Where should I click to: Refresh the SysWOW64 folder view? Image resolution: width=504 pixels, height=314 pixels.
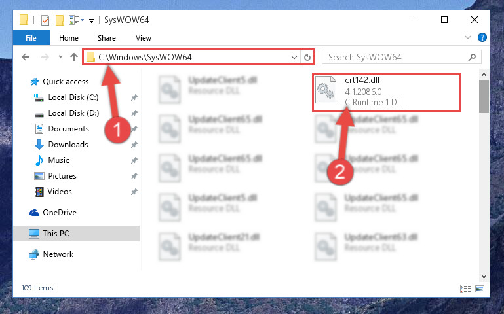click(307, 57)
